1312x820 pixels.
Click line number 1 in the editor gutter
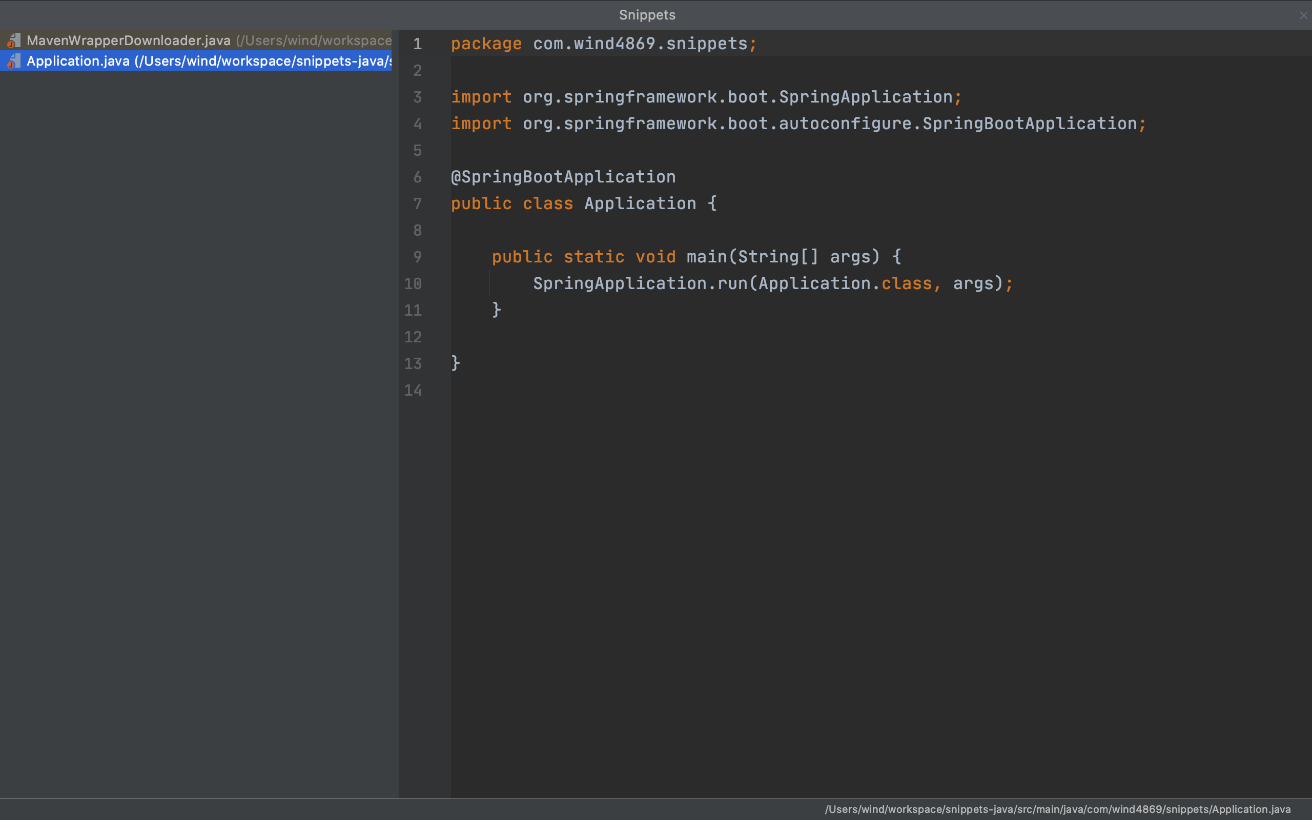(418, 44)
